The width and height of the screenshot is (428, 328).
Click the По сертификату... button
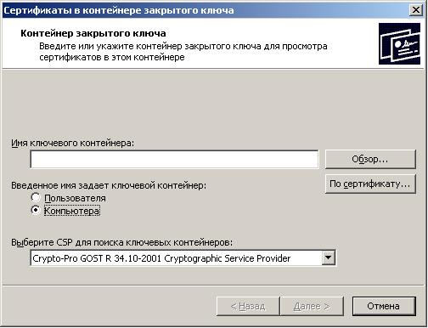[x=370, y=184]
